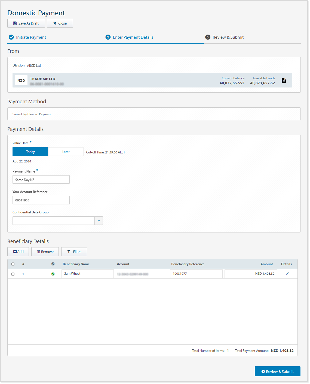Click the step 3 number badge
310x384 pixels.
pos(208,37)
